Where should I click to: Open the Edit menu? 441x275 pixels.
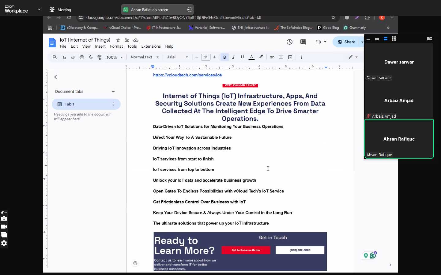[74, 46]
